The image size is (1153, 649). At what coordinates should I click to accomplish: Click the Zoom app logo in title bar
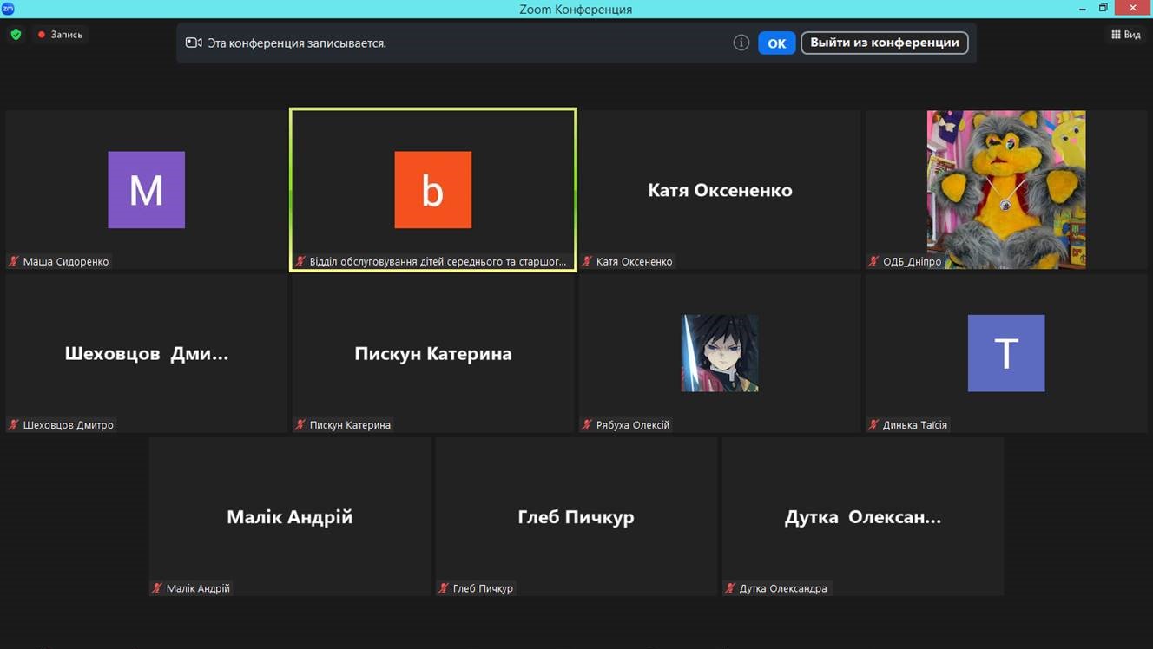pos(8,9)
